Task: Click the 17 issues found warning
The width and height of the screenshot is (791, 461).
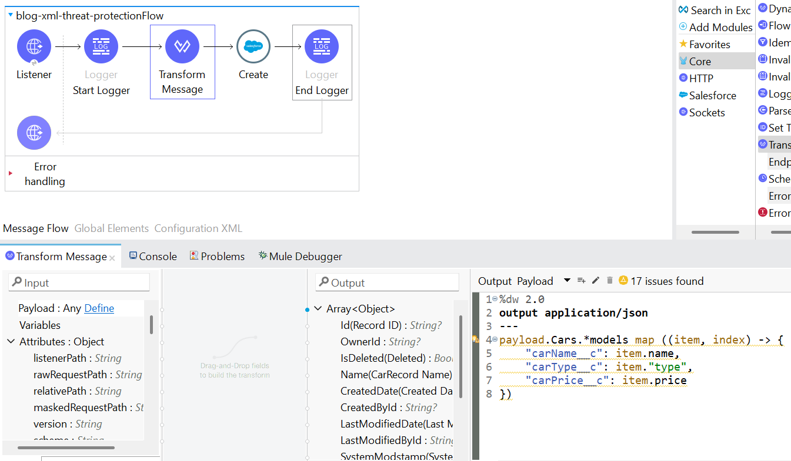Action: pyautogui.click(x=666, y=281)
